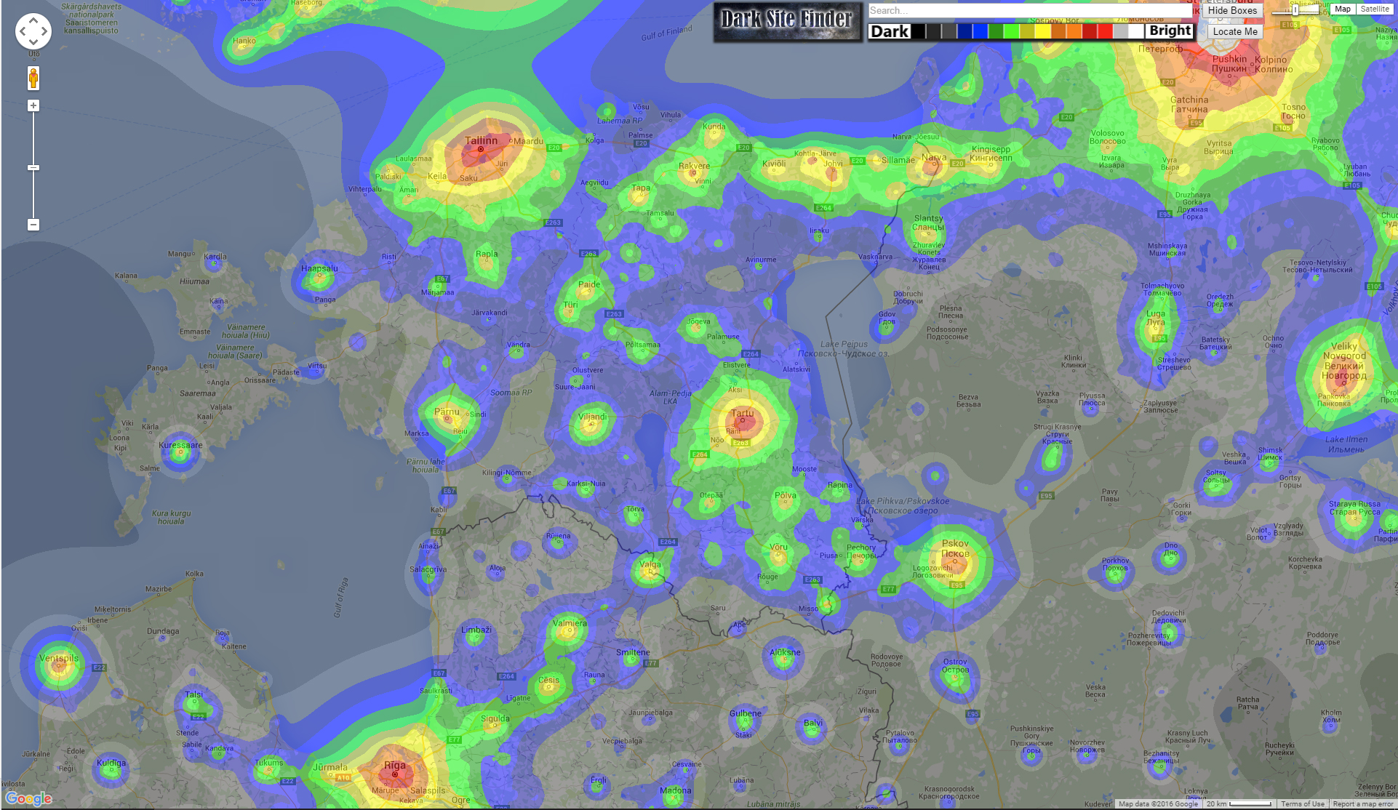Click the yellow swatch in the brightness legend

(1042, 31)
